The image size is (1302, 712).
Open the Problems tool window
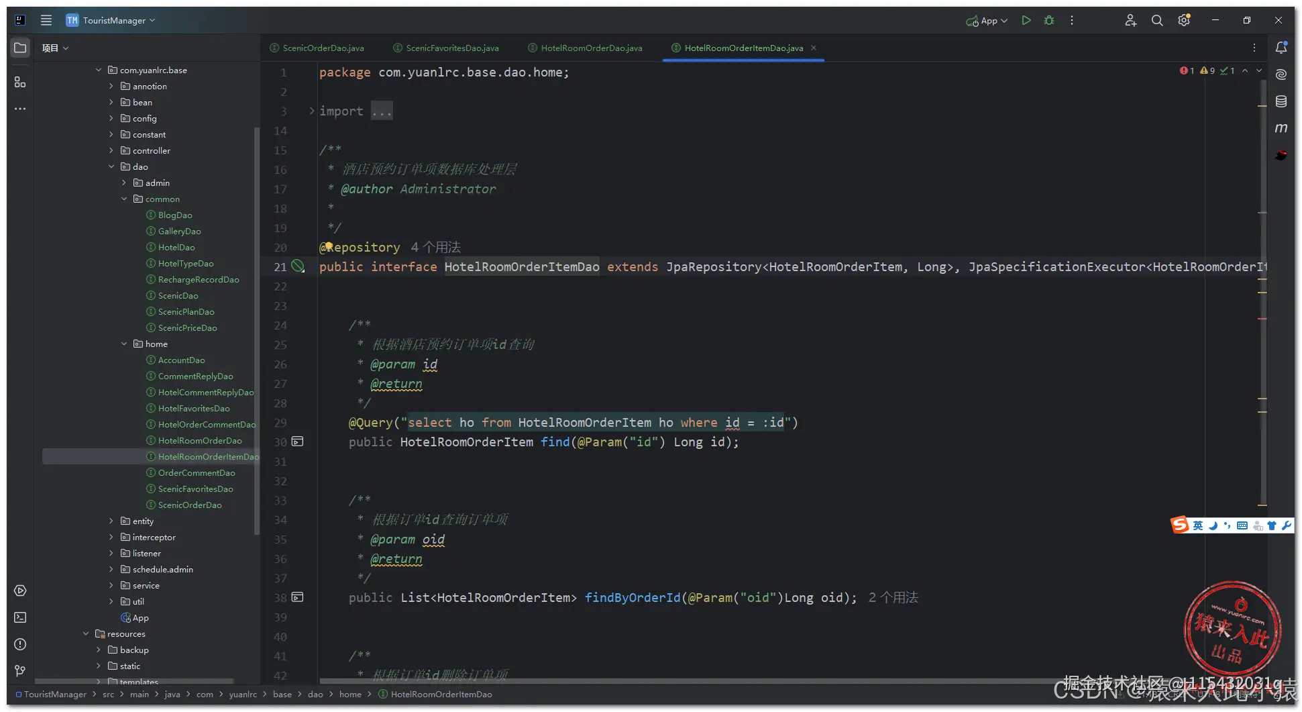tap(20, 644)
